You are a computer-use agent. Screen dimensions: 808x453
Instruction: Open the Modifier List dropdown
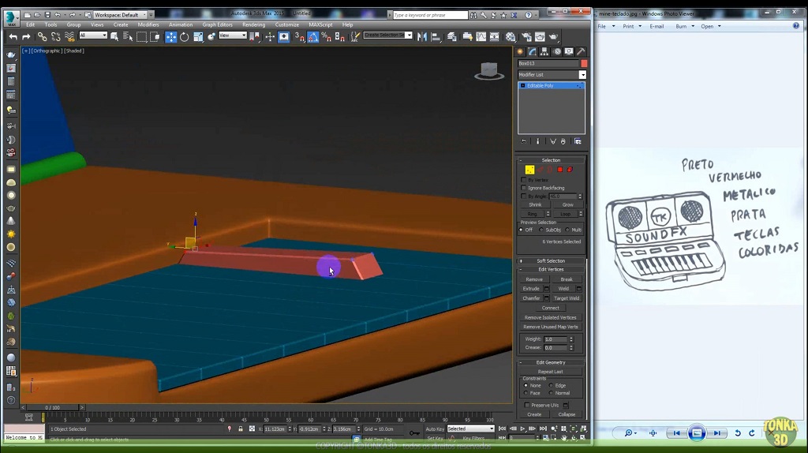click(x=552, y=75)
